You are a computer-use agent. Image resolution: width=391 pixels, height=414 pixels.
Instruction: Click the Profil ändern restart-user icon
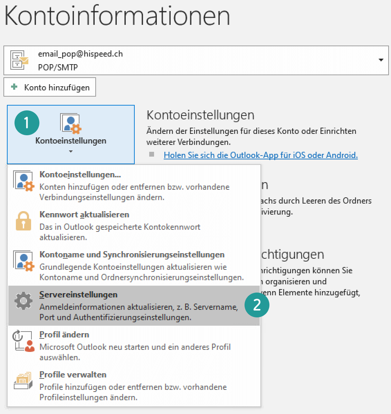23,341
